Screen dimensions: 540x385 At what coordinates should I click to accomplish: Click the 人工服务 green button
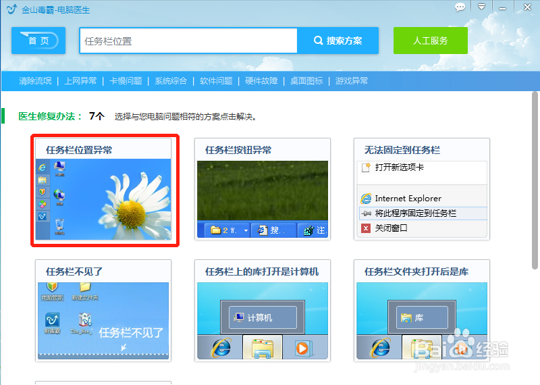[x=431, y=41]
